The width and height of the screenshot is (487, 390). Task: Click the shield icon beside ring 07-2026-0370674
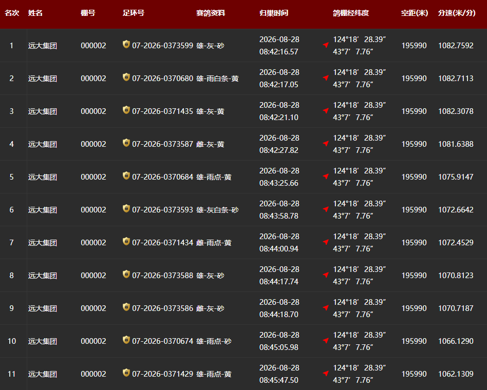(x=126, y=340)
